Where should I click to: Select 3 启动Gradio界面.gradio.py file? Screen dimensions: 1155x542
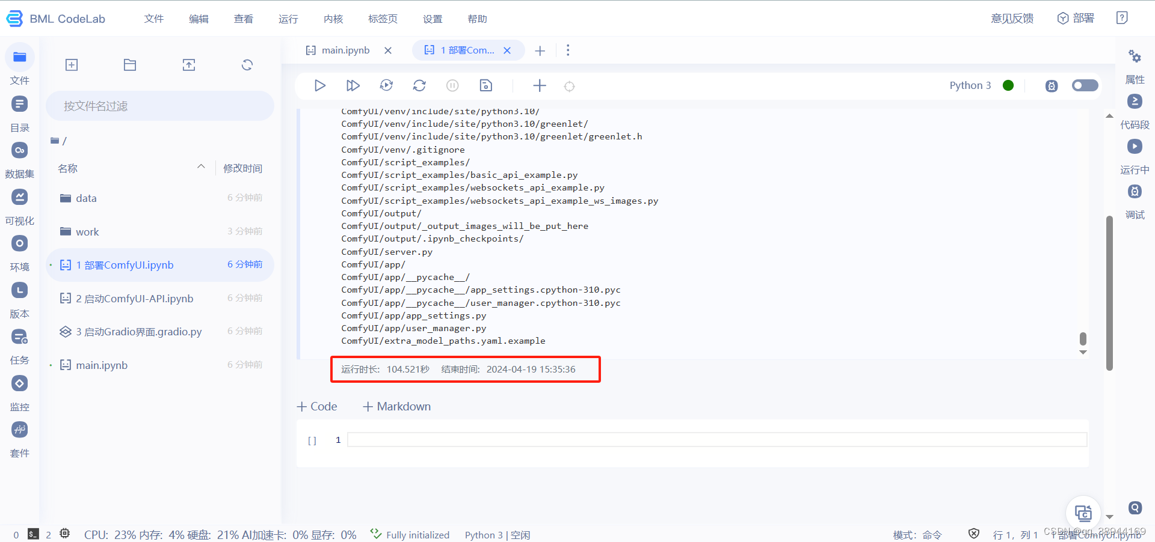(160, 332)
